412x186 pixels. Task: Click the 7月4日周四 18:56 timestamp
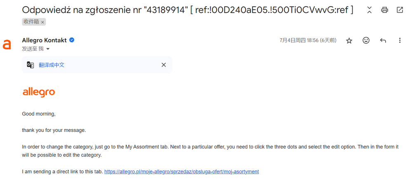tap(308, 40)
